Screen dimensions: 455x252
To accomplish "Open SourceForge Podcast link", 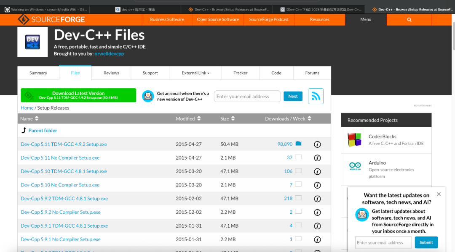I will 269,19.
